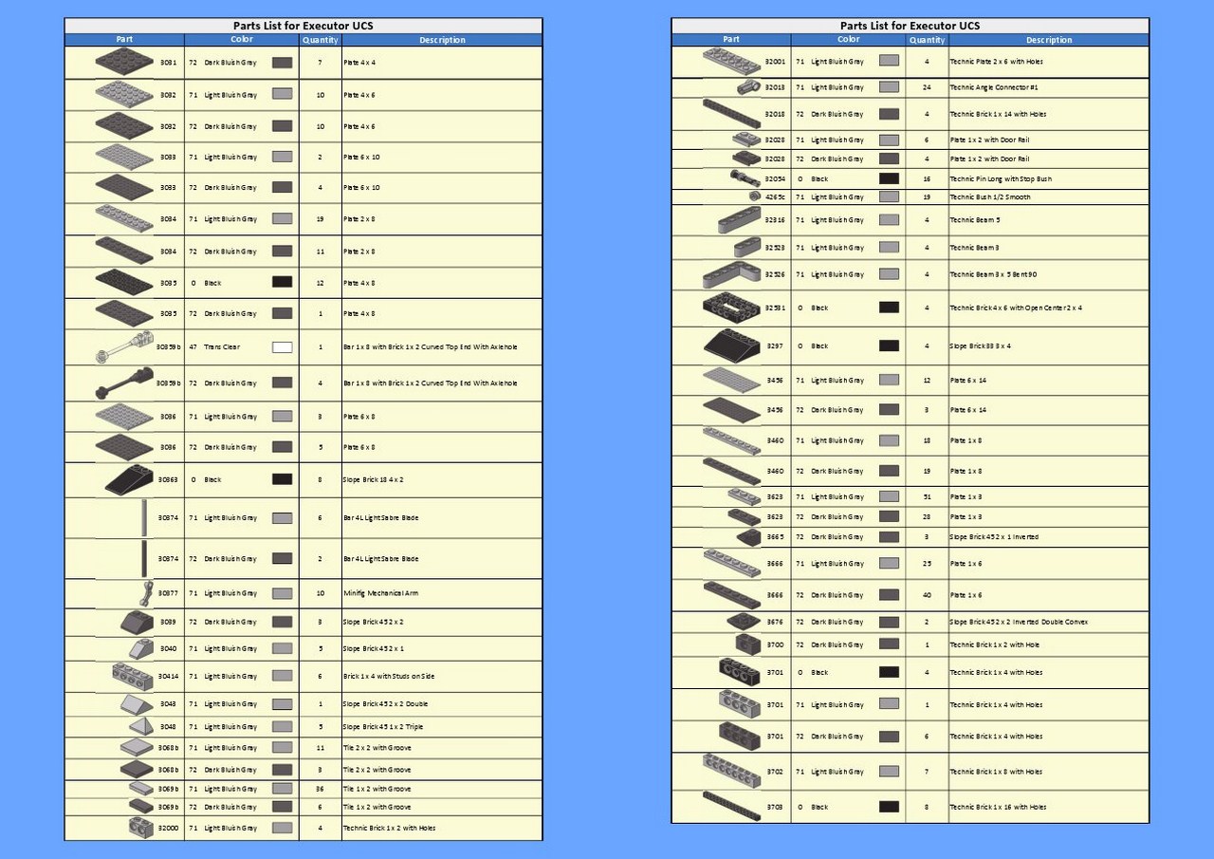This screenshot has height=859, width=1214.
Task: Click the 30414 brick with studs on side image
Action: tap(133, 676)
